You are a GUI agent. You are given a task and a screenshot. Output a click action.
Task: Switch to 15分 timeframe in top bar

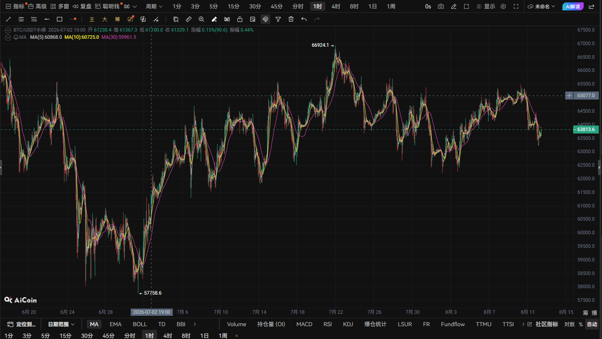[233, 6]
